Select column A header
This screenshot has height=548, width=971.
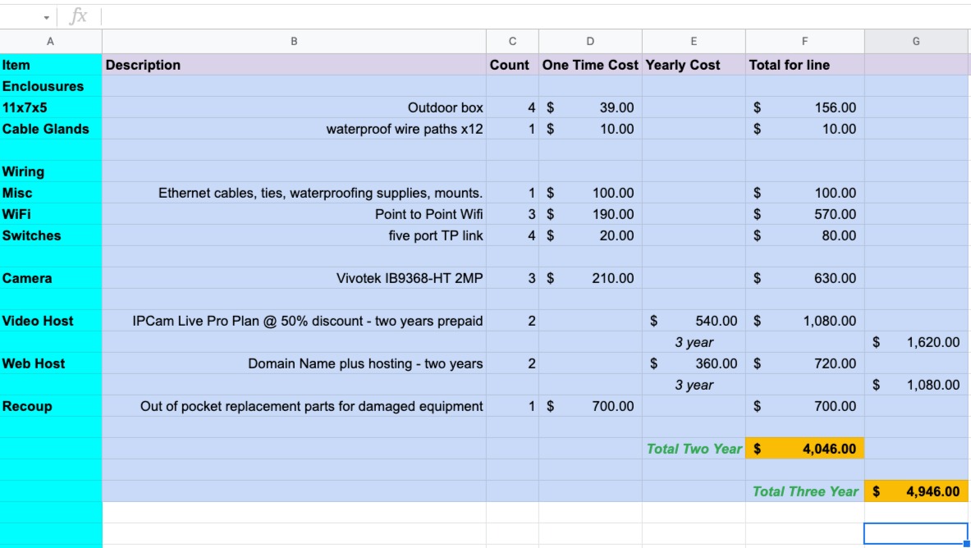(x=51, y=41)
